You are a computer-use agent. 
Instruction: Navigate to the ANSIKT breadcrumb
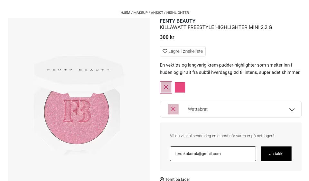tap(157, 13)
